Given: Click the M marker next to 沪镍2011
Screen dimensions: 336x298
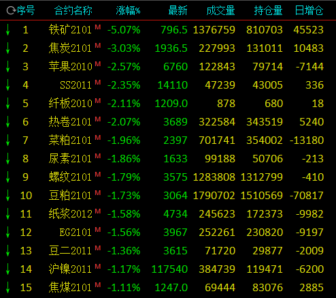Looking at the screenshot, I should pos(98,266).
